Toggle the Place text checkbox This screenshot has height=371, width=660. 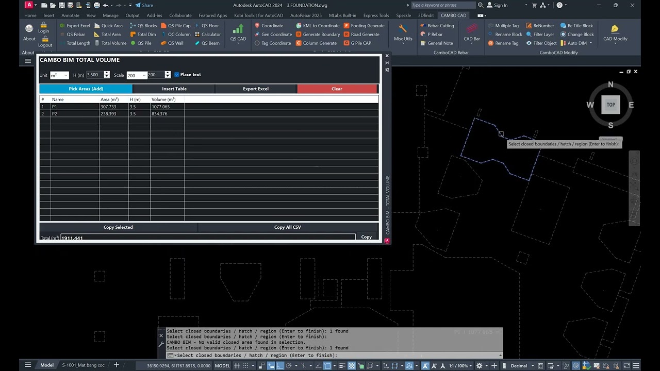pyautogui.click(x=177, y=75)
